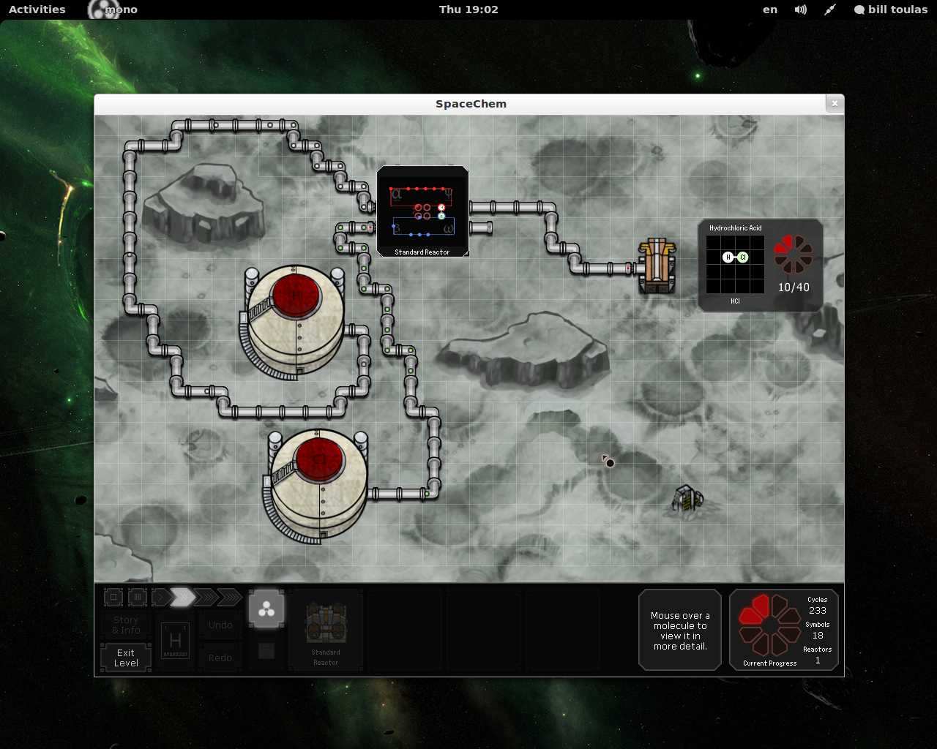937x749 pixels.
Task: Click the Exit Level button
Action: click(126, 658)
